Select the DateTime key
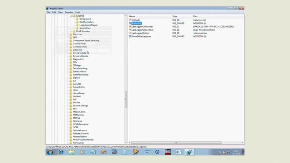 [x=77, y=50]
